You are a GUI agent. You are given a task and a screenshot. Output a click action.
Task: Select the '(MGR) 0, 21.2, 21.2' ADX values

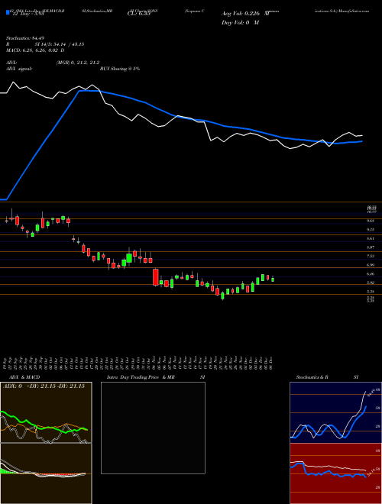pos(78,63)
